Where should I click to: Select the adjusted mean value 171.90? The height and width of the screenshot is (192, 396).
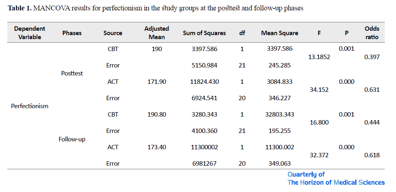click(x=156, y=82)
